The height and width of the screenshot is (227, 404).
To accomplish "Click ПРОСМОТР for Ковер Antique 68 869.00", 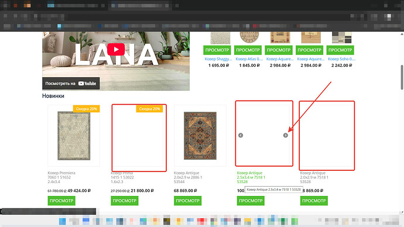I will [187, 201].
